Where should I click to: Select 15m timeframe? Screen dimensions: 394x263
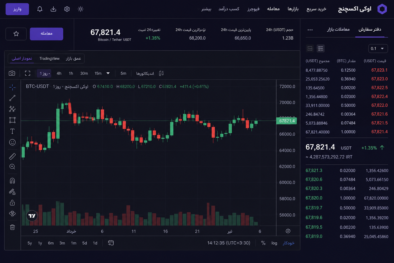tap(98, 73)
